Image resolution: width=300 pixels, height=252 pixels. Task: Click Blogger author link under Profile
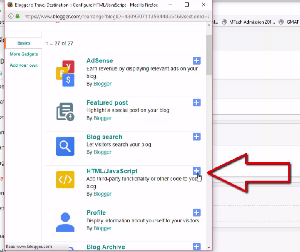click(102, 228)
